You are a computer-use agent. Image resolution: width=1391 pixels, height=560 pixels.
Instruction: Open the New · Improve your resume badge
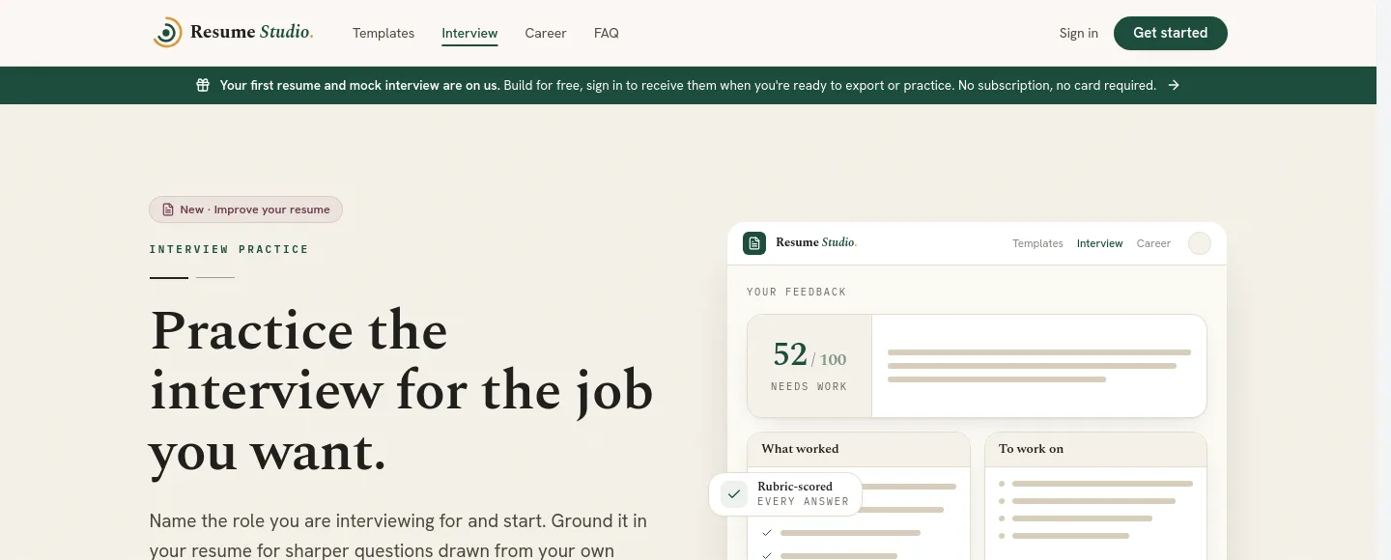245,210
